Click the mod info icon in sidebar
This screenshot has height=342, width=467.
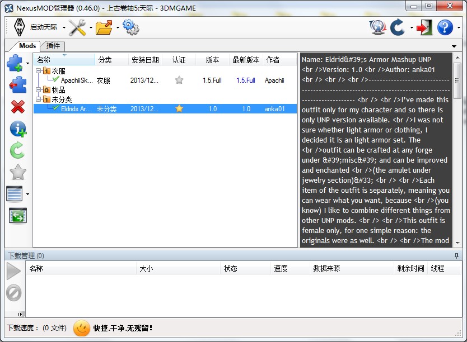[x=17, y=129]
